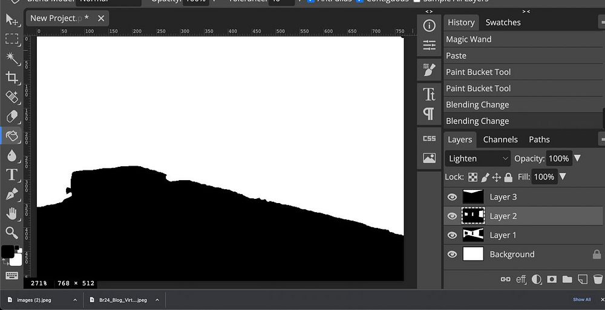
Task: Select the Magic Wand tool
Action: (x=11, y=57)
